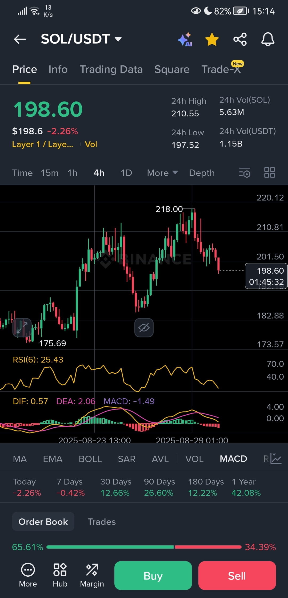Open the Margin trading icon
Viewport: 288px width, 598px height.
(92, 575)
